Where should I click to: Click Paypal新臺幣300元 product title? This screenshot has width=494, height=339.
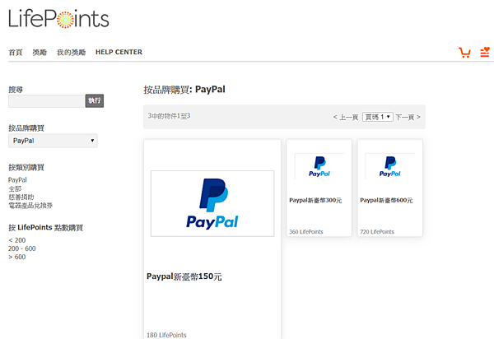315,200
